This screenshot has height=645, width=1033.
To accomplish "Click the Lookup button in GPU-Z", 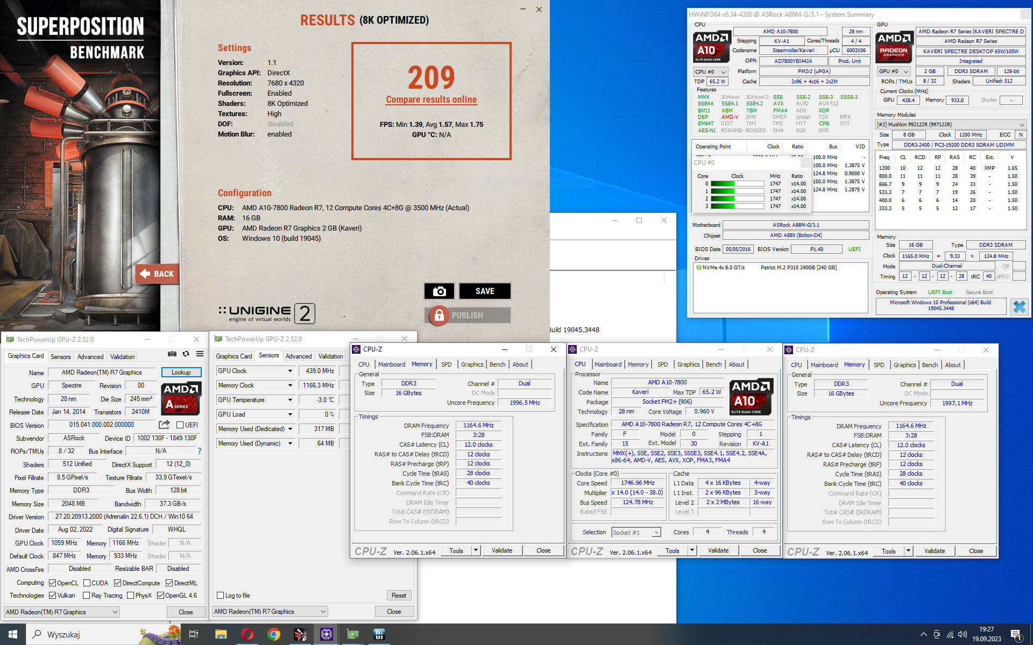I will coord(181,372).
